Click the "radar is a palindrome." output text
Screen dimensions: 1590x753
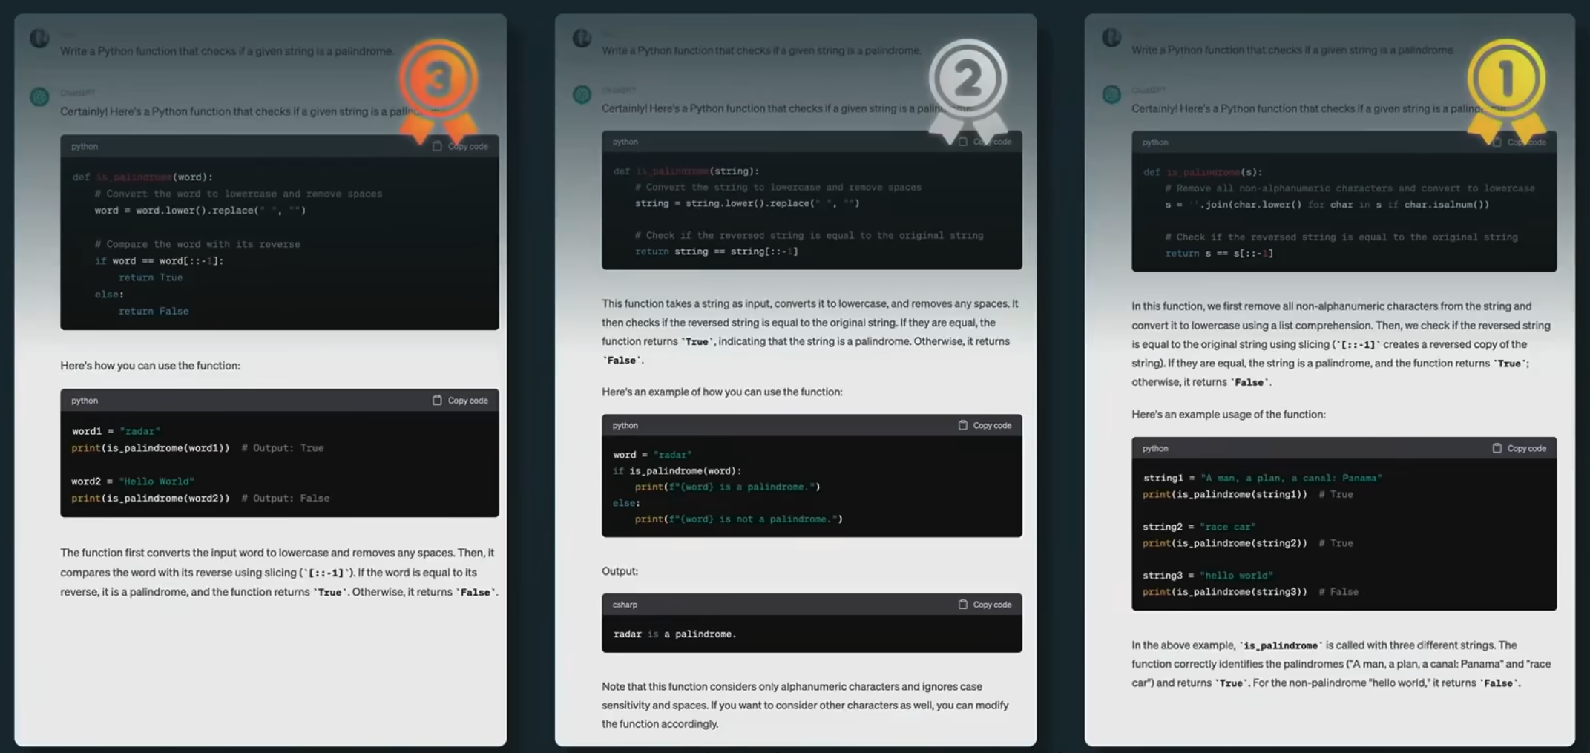[674, 634]
